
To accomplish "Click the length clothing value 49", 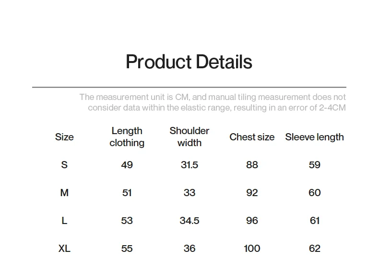I will tap(127, 165).
